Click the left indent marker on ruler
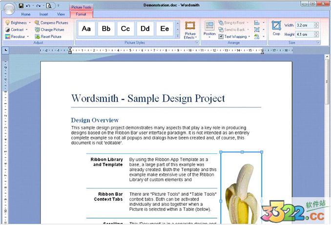Screen dimensions: 331x225 pos(70,50)
